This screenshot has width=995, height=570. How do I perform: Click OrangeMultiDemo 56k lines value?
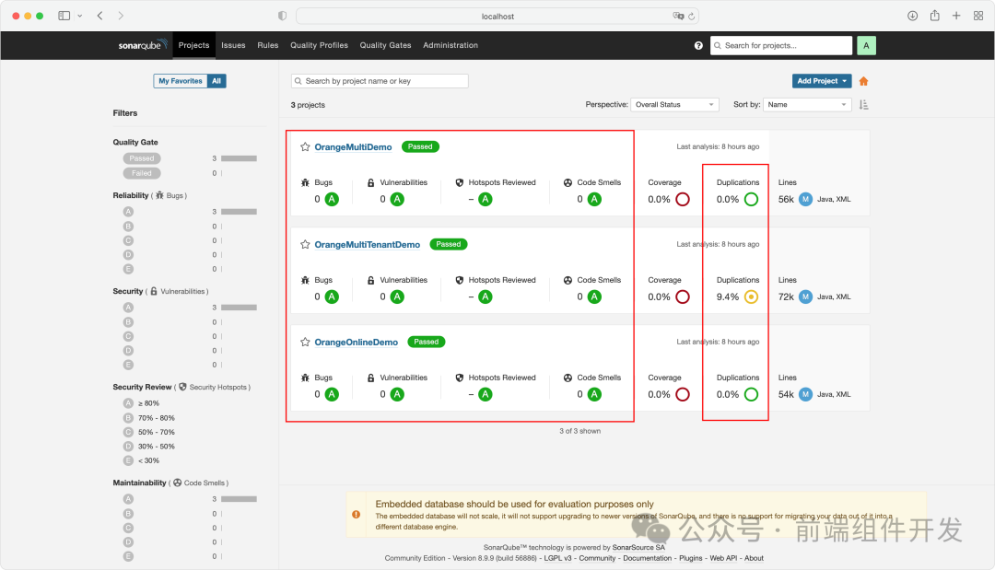click(x=786, y=199)
